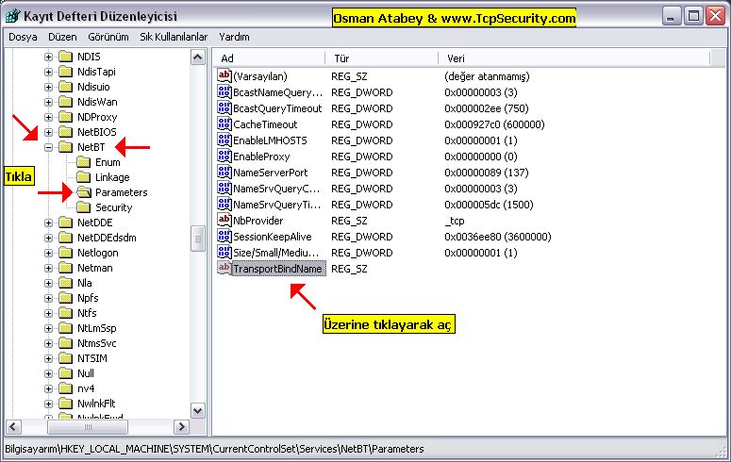
Task: Click the NbProvider string value icon
Action: point(224,220)
